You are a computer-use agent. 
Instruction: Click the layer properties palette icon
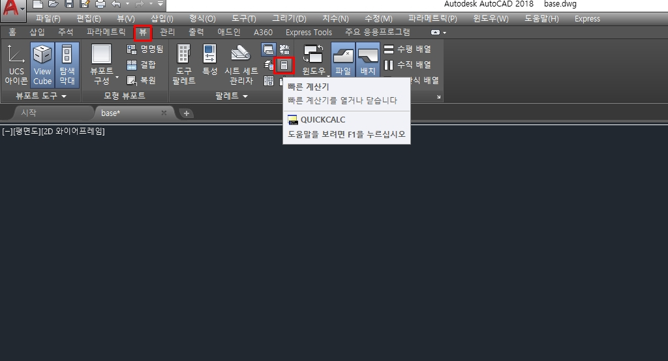(268, 65)
